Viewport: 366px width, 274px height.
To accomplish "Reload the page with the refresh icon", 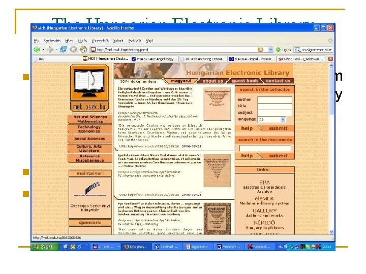I will point(63,49).
